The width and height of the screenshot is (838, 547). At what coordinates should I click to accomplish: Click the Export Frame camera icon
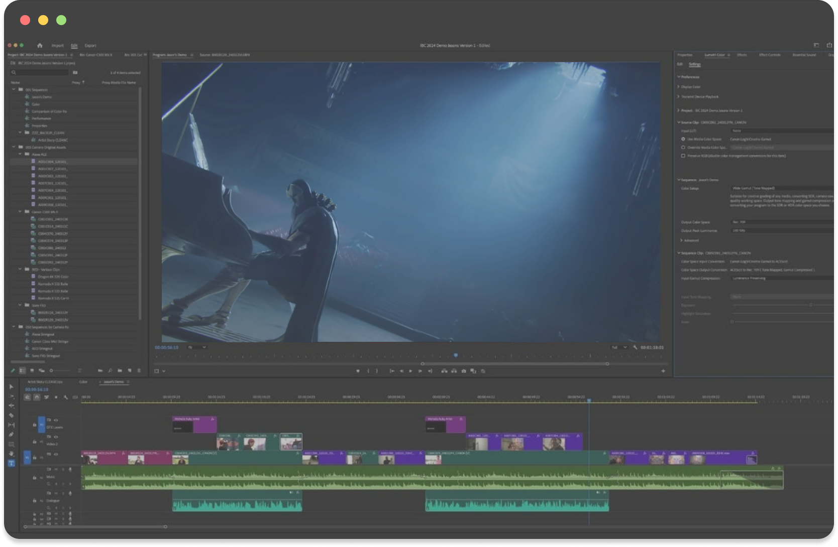[463, 371]
